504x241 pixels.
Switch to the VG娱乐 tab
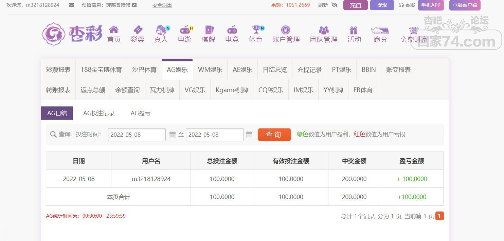[x=195, y=90]
